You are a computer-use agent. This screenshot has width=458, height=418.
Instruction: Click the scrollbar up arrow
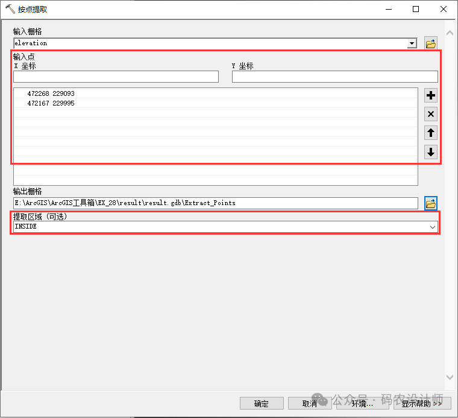tap(449, 33)
